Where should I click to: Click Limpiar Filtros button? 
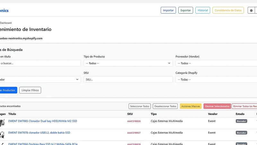pyautogui.click(x=30, y=90)
